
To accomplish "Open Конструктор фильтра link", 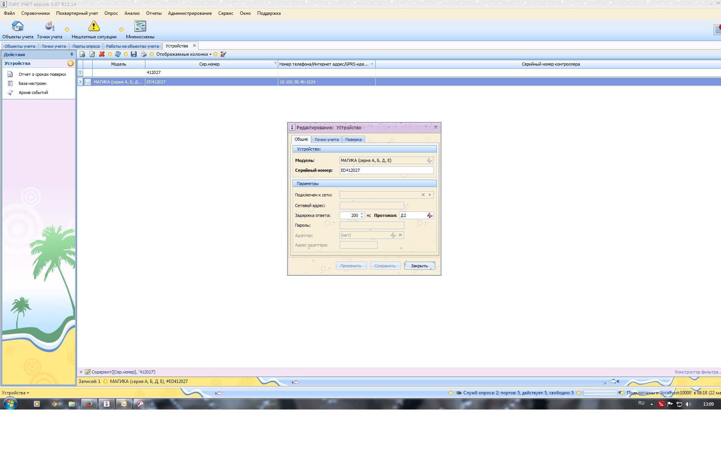I will click(697, 372).
